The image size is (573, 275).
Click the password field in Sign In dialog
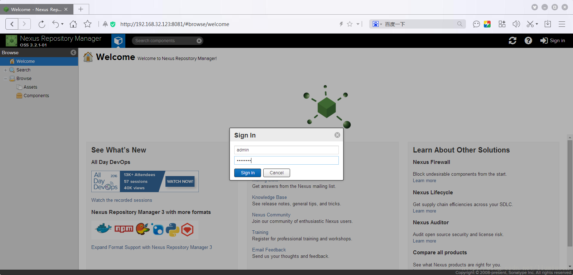point(286,160)
